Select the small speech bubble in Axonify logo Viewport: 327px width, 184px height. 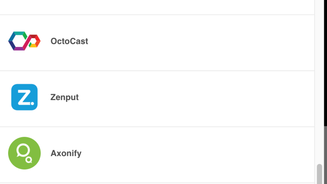(29, 160)
